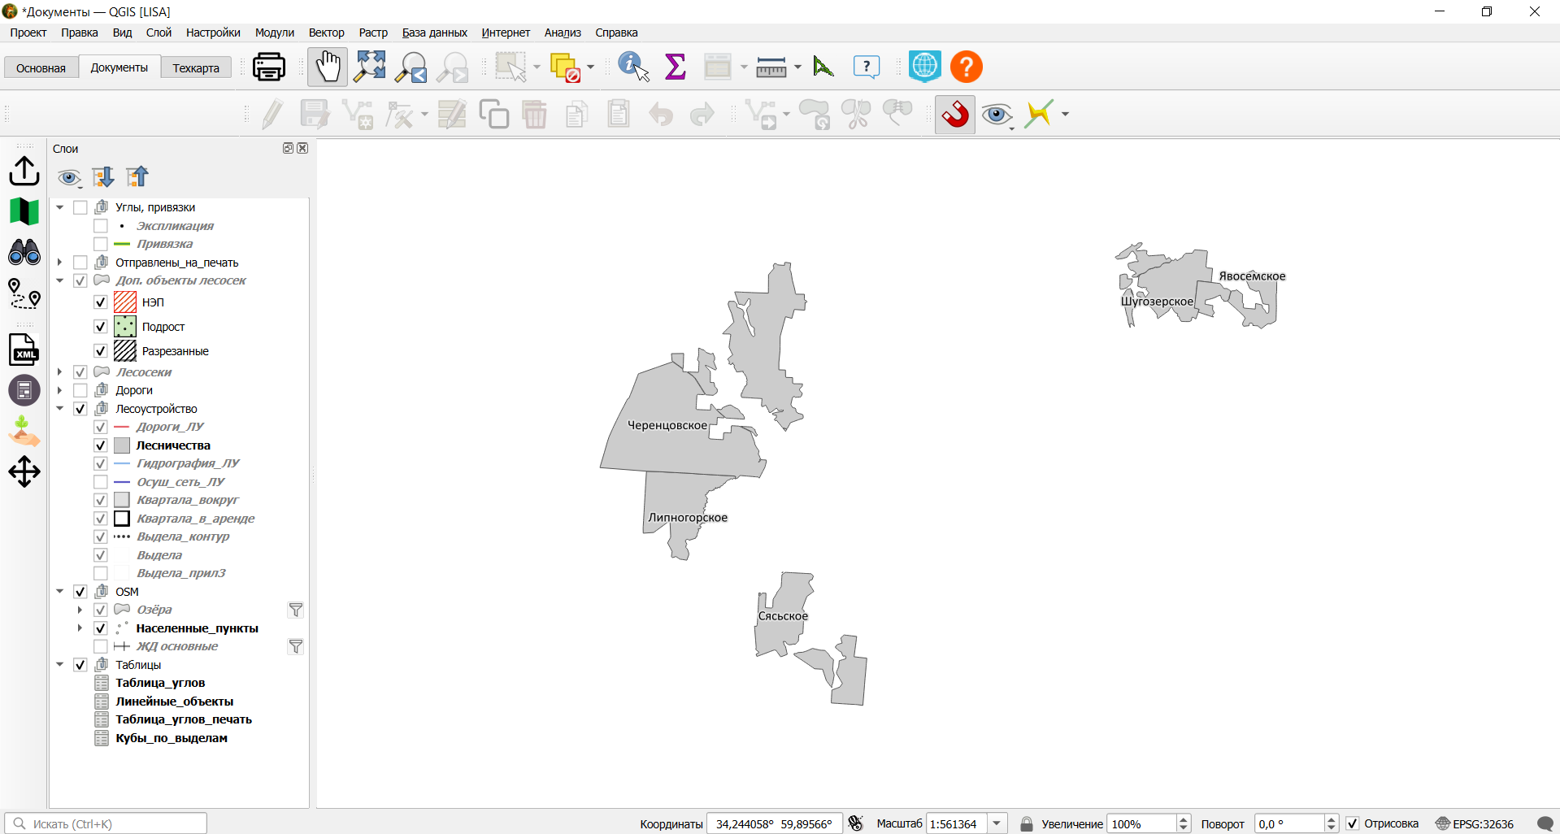The height and width of the screenshot is (834, 1560).
Task: Click the XML file icon in sidebar
Action: [x=24, y=350]
